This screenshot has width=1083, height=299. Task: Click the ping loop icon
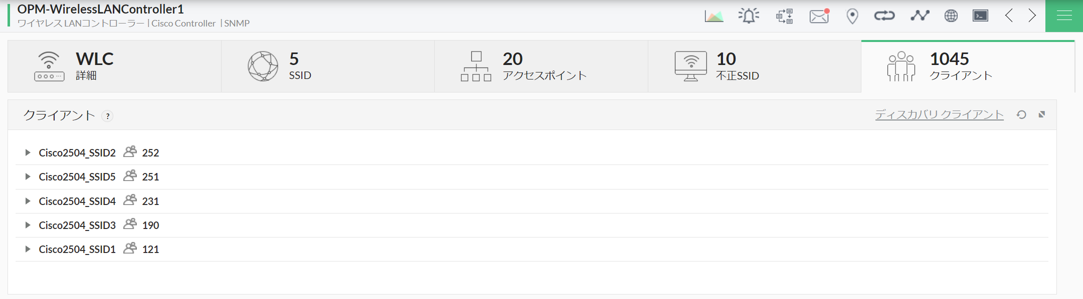(884, 16)
